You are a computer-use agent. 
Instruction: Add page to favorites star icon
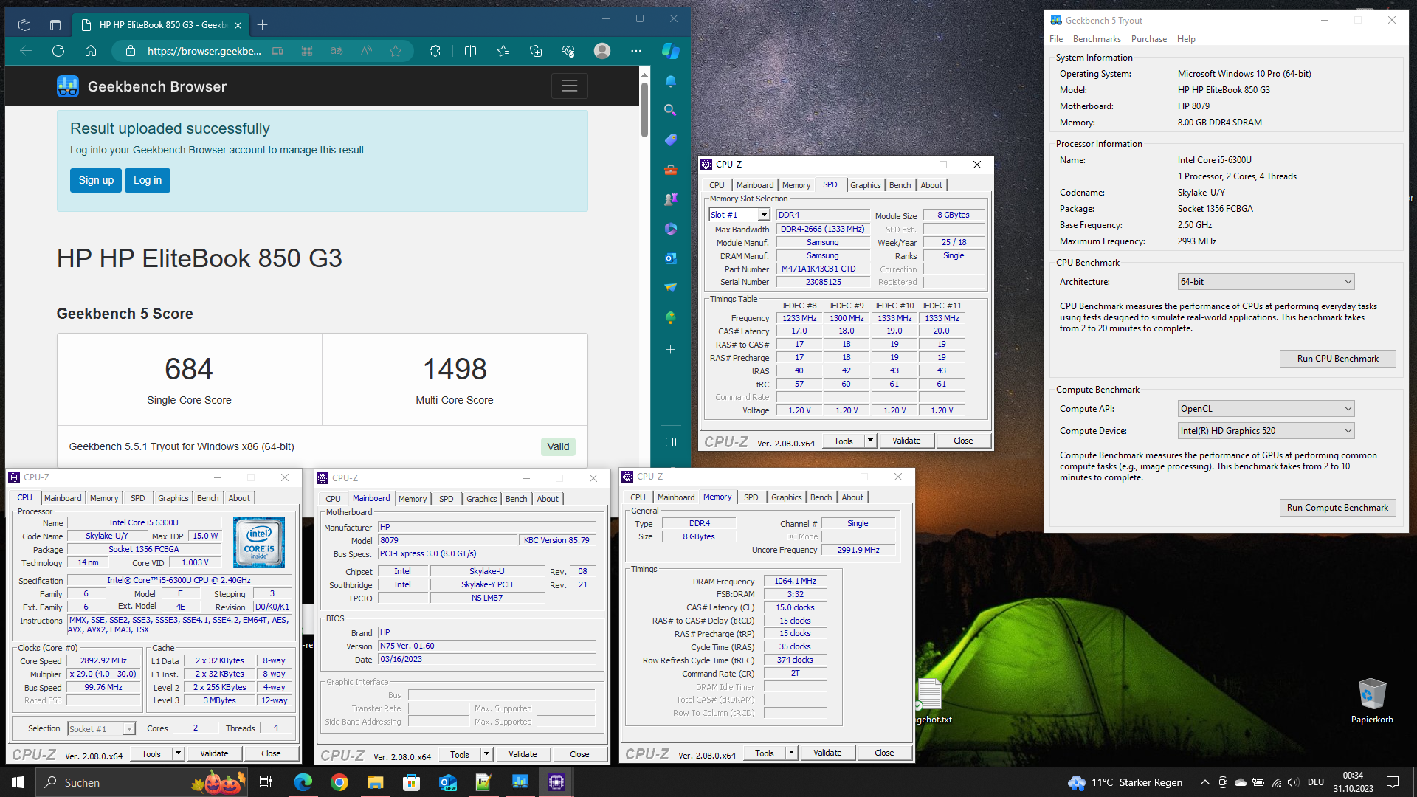coord(396,51)
